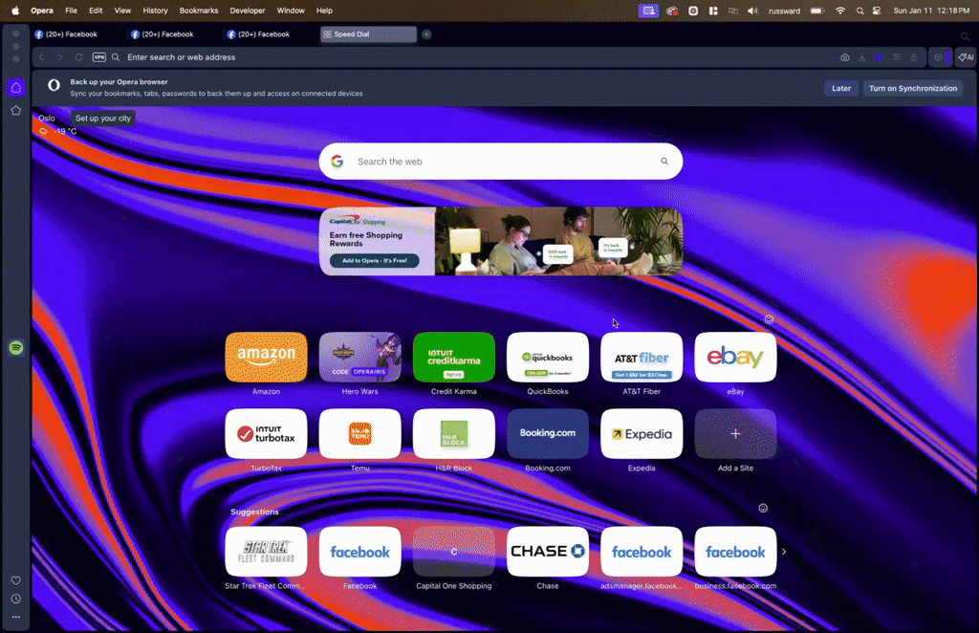Select the Speed Dial home icon in sidebar
979x633 pixels.
click(15, 87)
